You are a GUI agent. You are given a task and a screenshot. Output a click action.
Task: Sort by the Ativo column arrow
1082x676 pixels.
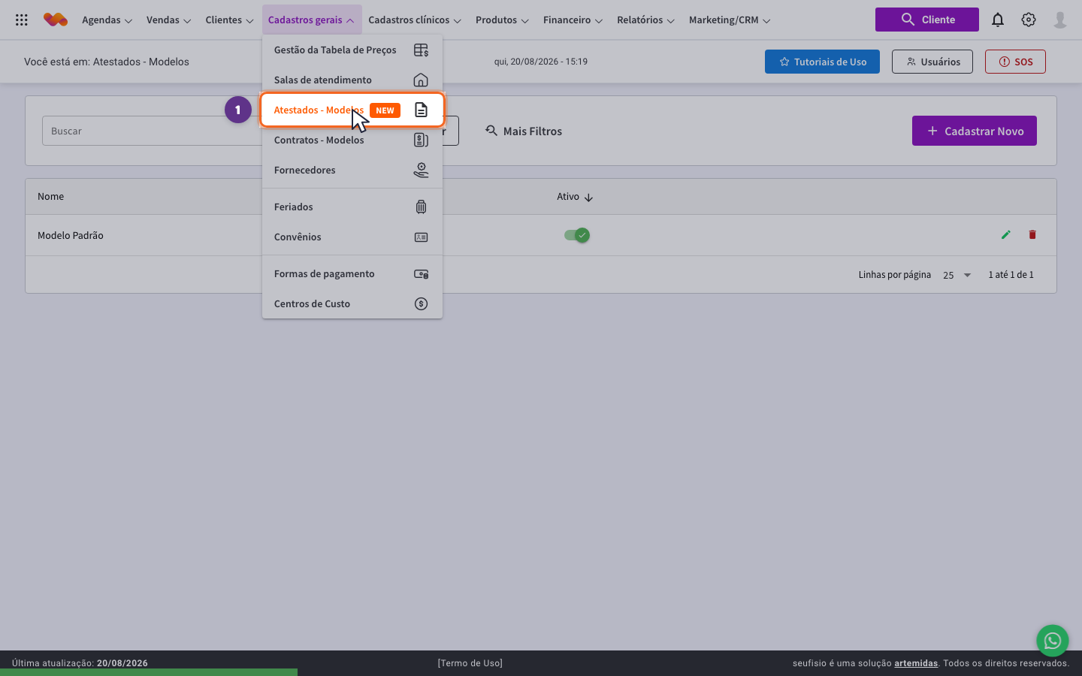[x=588, y=197]
